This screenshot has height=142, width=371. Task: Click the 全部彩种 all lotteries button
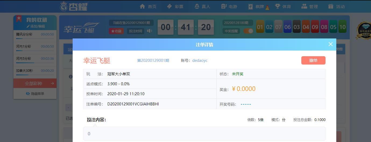coord(35,83)
